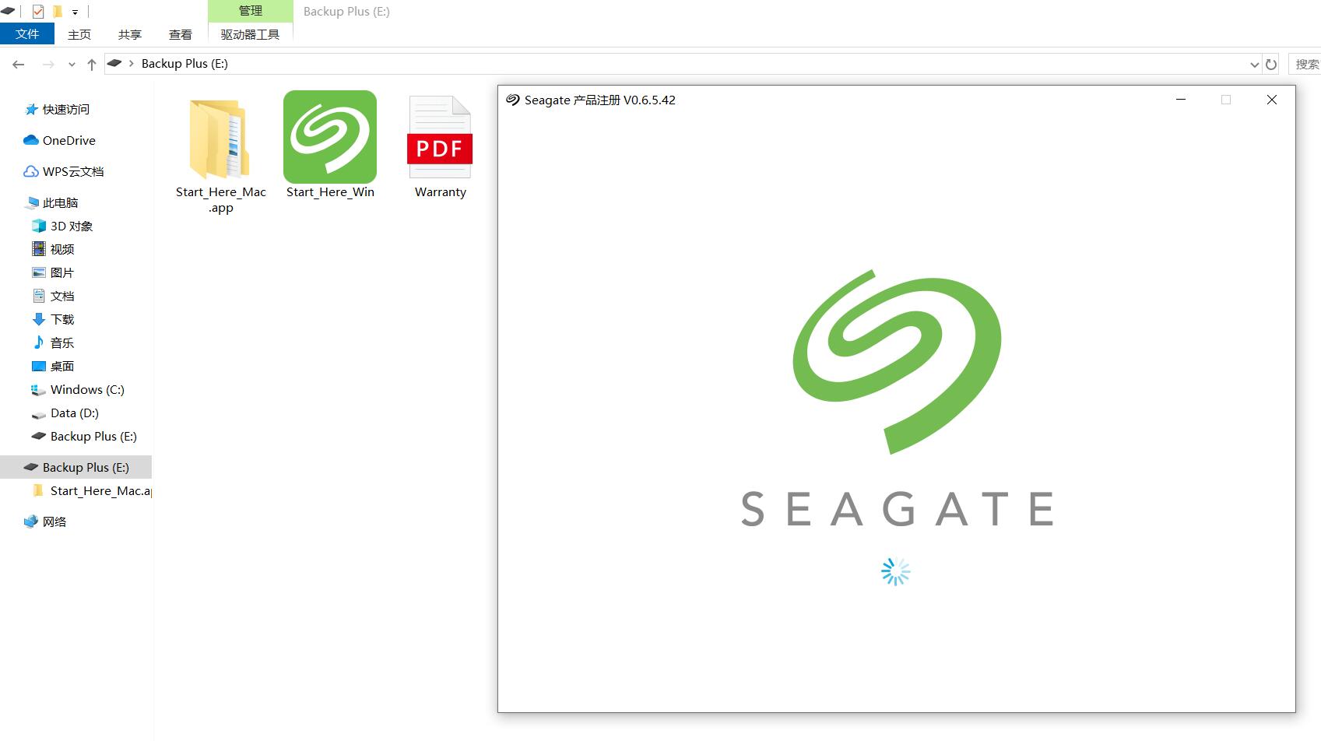Select the Start_Here_Mac.app folder in file list
This screenshot has width=1321, height=741.
coord(220,155)
